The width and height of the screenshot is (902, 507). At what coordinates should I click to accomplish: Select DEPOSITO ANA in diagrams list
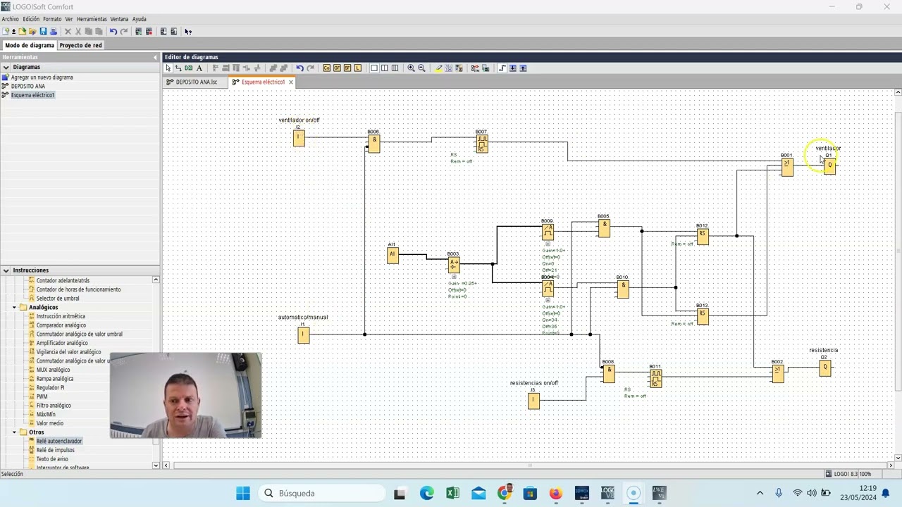coord(27,86)
